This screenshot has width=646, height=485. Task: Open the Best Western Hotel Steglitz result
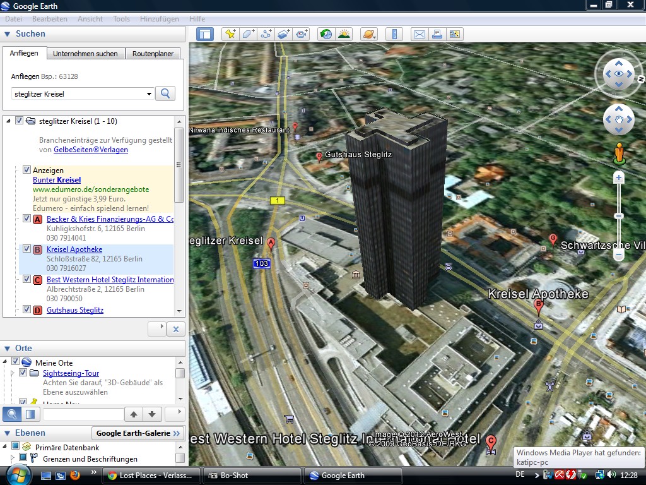click(x=110, y=280)
